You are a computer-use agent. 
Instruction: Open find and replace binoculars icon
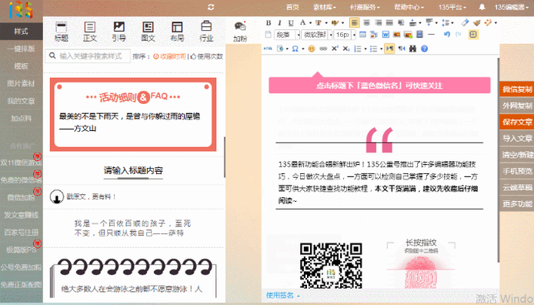coord(412,49)
